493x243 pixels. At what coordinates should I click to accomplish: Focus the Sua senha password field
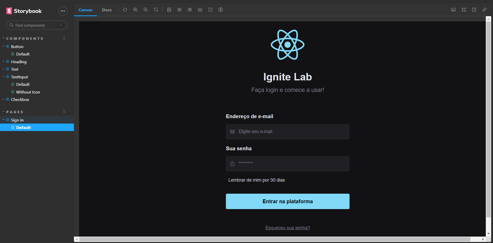coord(288,164)
